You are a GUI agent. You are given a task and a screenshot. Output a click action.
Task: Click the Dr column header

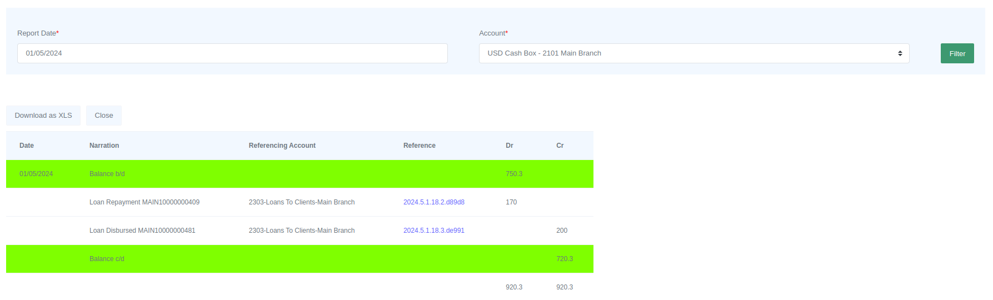point(509,146)
